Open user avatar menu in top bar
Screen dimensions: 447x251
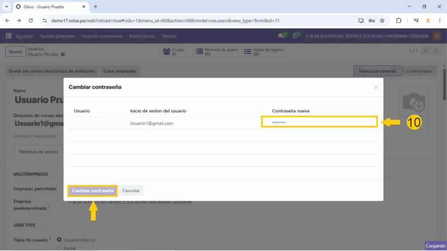click(x=437, y=36)
